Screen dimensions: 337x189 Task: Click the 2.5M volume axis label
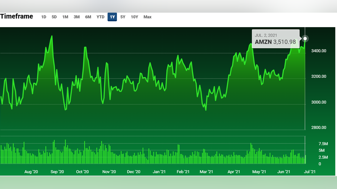tap(323, 157)
